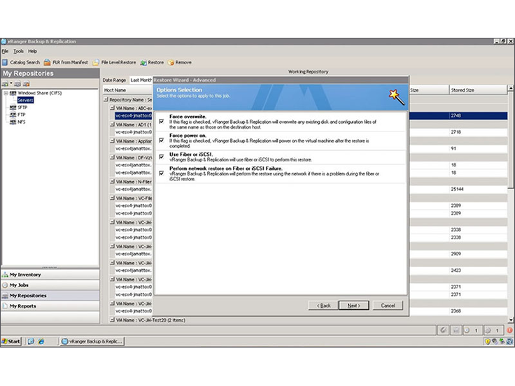
Task: Switch to My Inventory pane
Action: pos(50,275)
